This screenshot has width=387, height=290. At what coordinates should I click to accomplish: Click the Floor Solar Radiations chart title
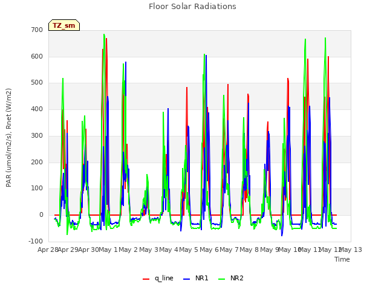[192, 6]
